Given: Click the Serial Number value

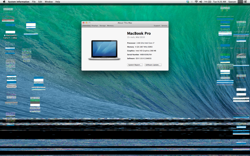Looking at the screenshot, I should tap(146, 55).
